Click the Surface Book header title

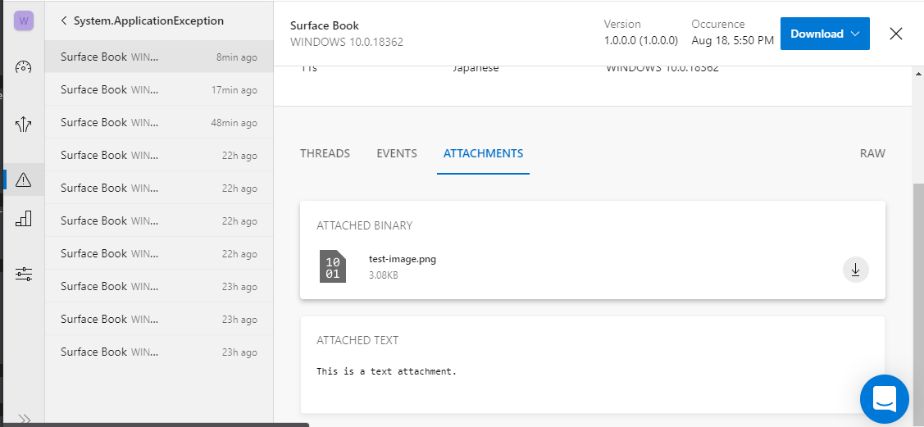tap(325, 26)
